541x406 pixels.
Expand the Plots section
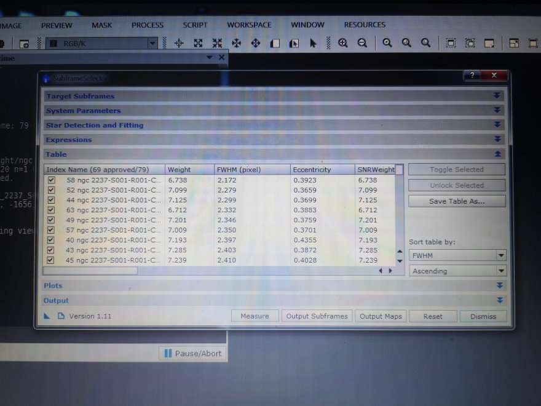coord(499,285)
